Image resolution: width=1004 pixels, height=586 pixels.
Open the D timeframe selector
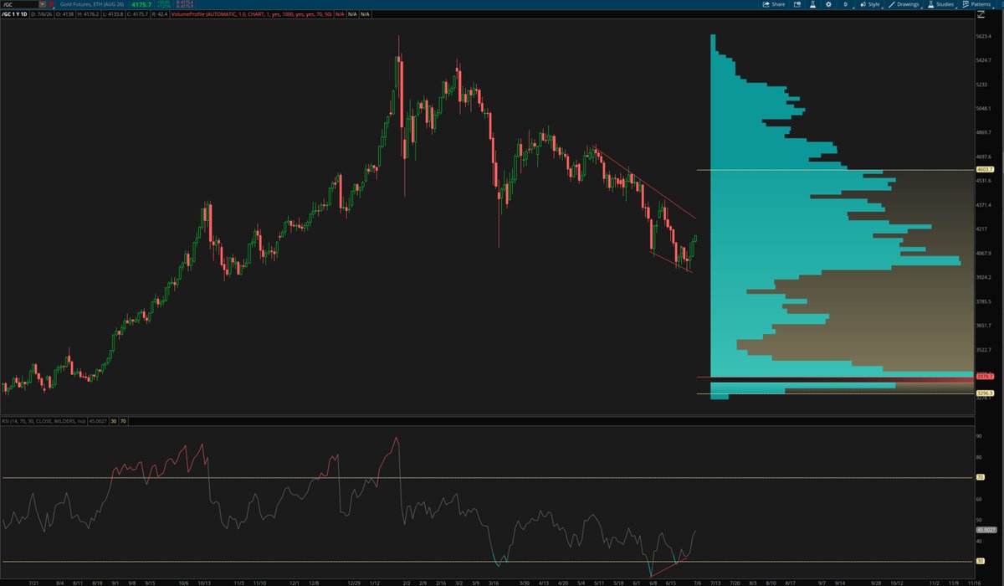[x=846, y=4]
